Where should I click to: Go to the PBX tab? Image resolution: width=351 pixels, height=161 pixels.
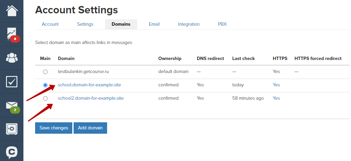(x=222, y=24)
